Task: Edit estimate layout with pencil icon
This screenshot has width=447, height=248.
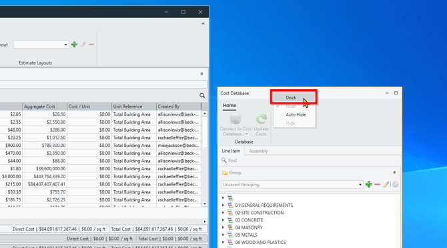Action: tap(83, 45)
